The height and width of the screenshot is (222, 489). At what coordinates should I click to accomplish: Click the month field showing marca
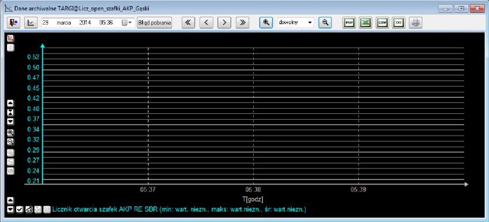64,22
